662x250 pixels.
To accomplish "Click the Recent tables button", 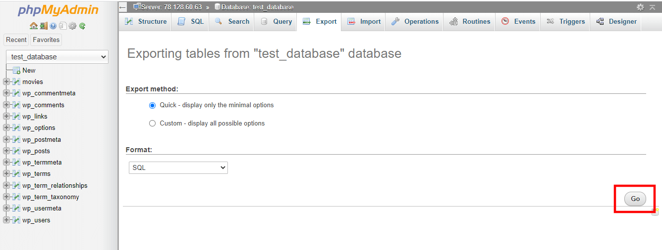I will (x=16, y=40).
